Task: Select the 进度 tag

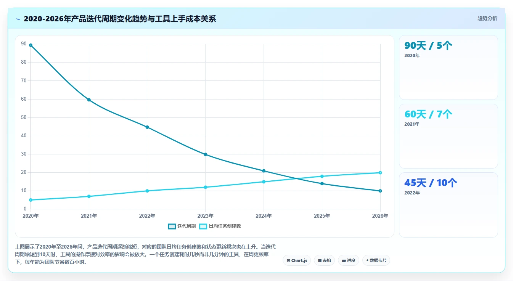Action: click(x=349, y=260)
